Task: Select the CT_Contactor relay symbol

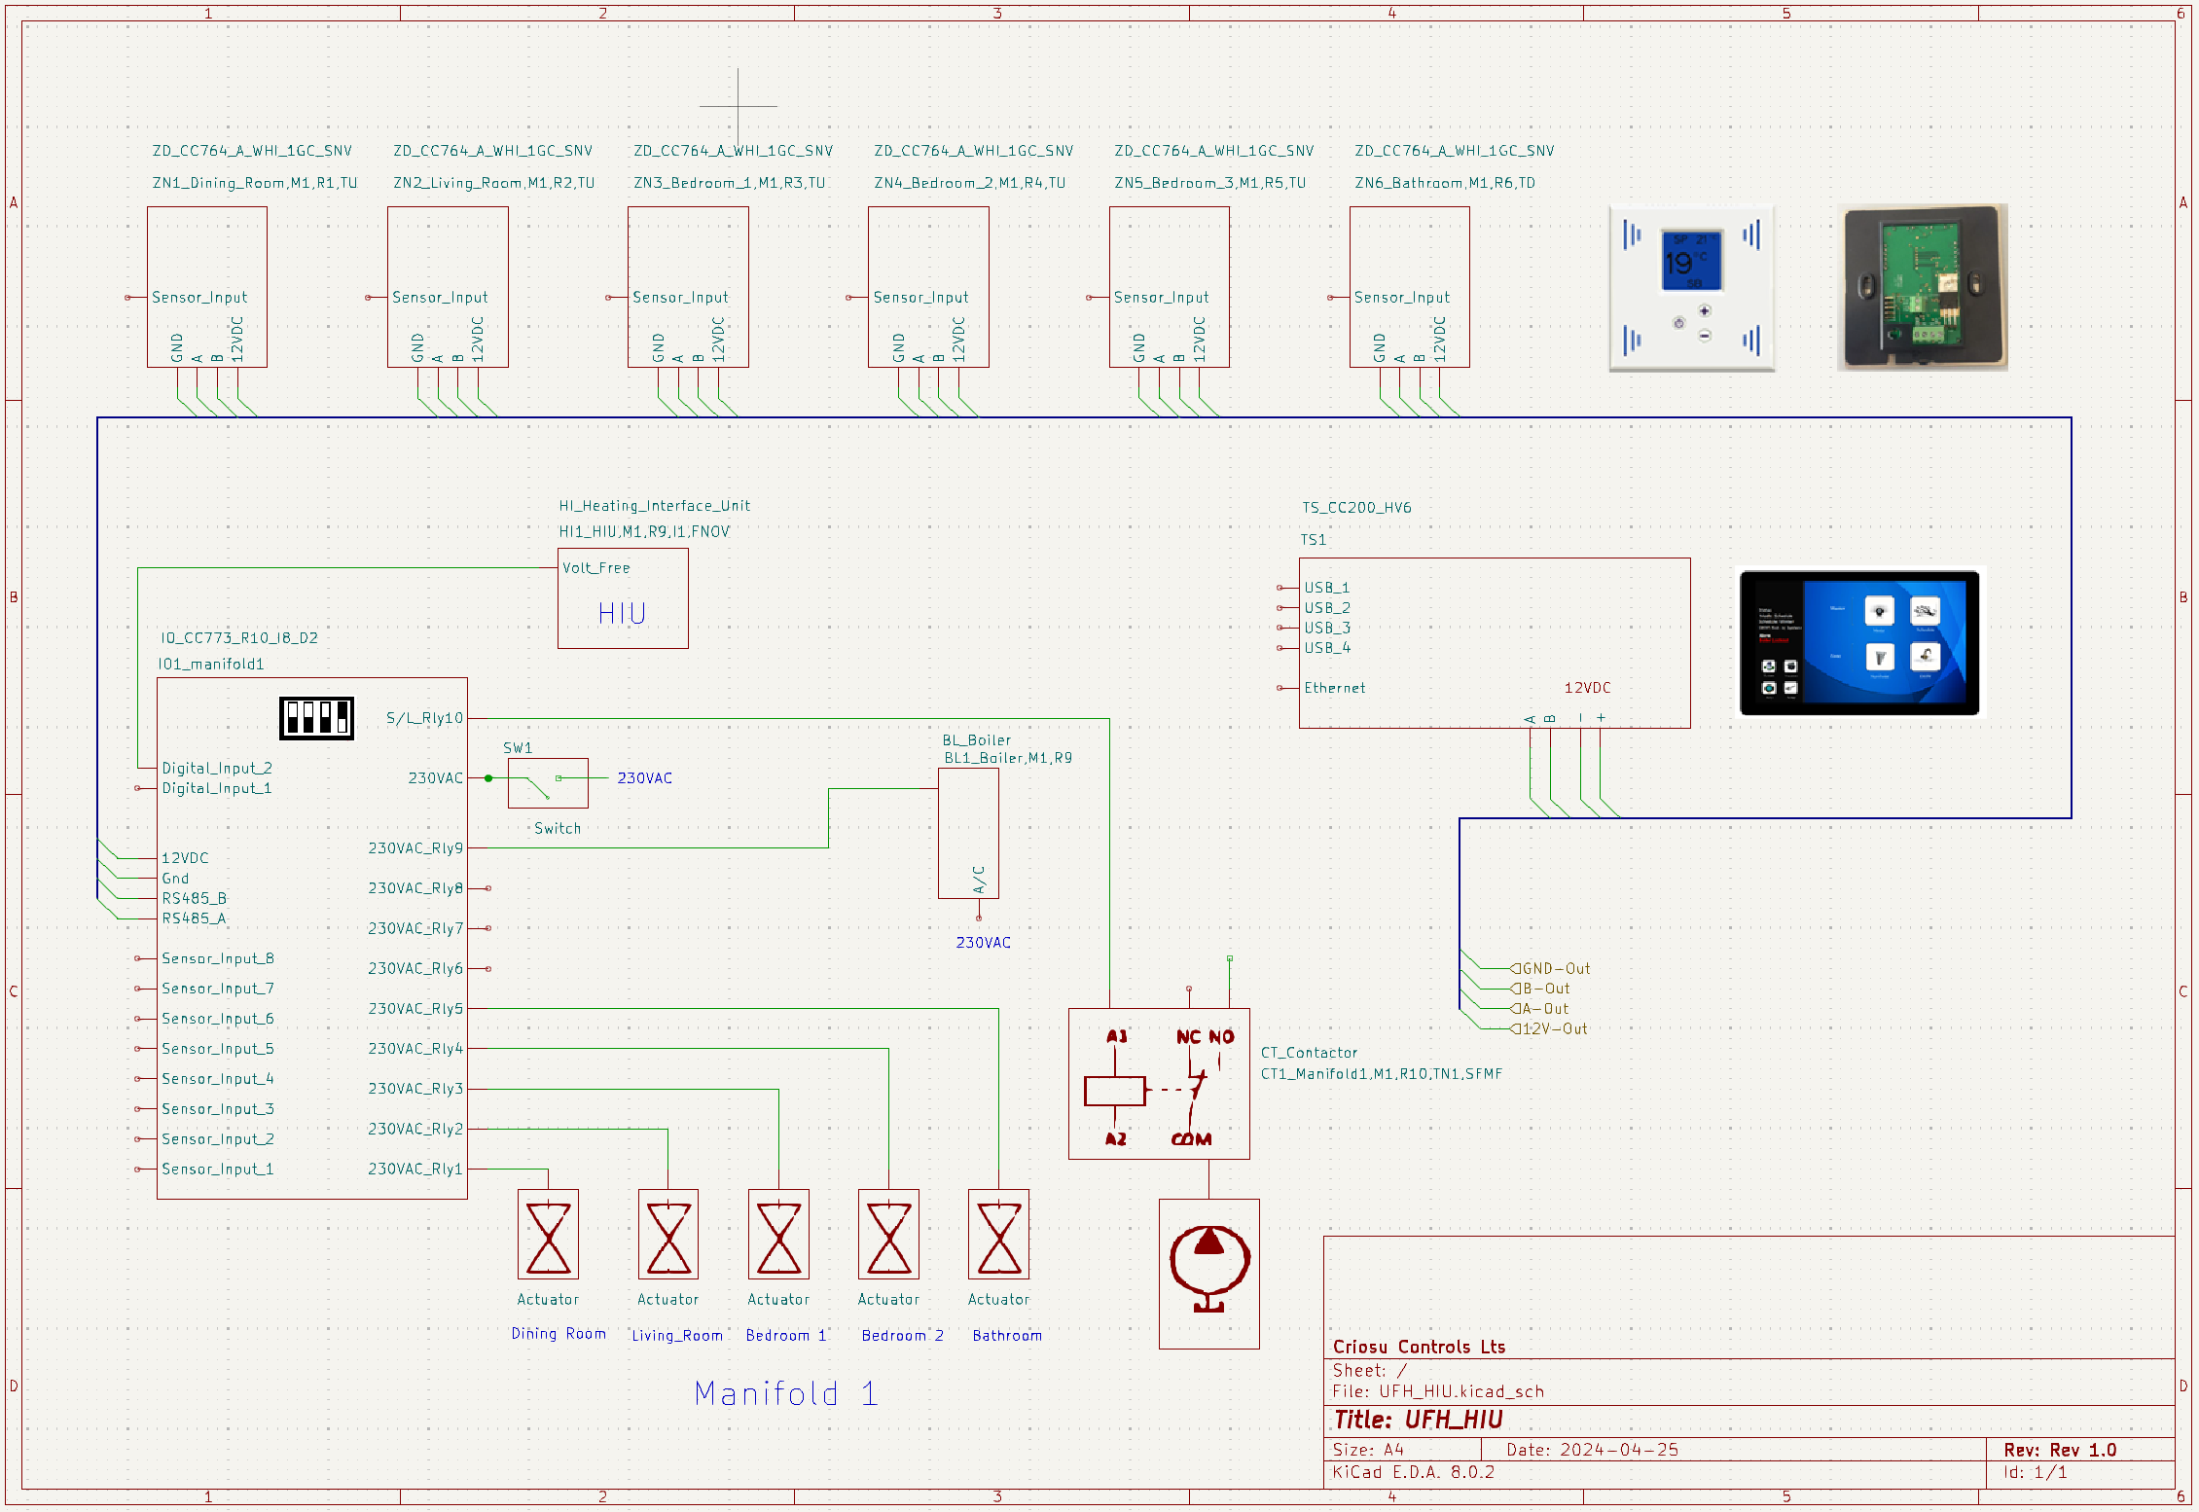Action: pos(1158,1084)
